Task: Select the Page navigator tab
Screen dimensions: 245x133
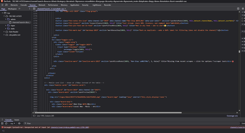Action: (x=3, y=9)
